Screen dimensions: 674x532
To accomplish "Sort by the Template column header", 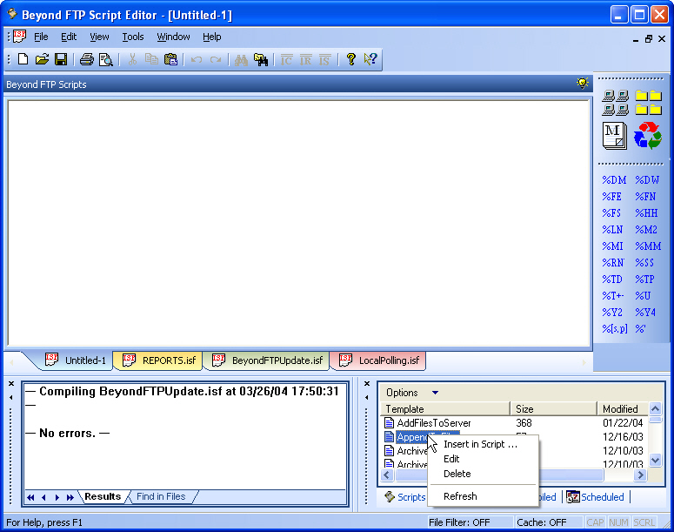I will [445, 409].
